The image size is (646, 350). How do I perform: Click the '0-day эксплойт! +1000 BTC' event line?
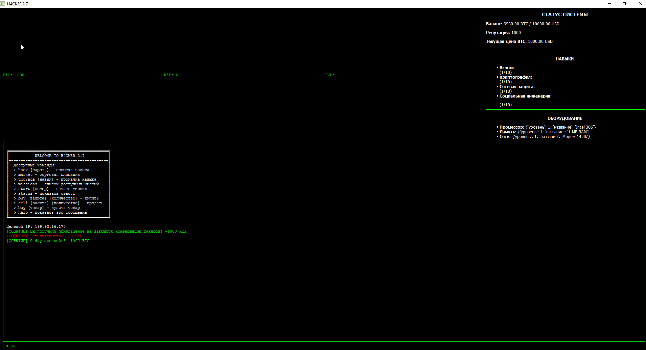coord(48,241)
